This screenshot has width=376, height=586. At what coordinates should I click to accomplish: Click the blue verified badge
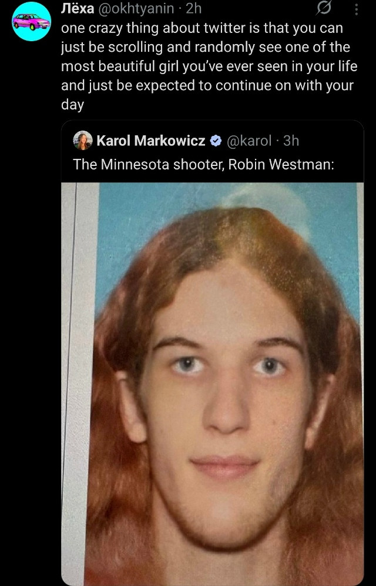pyautogui.click(x=216, y=141)
